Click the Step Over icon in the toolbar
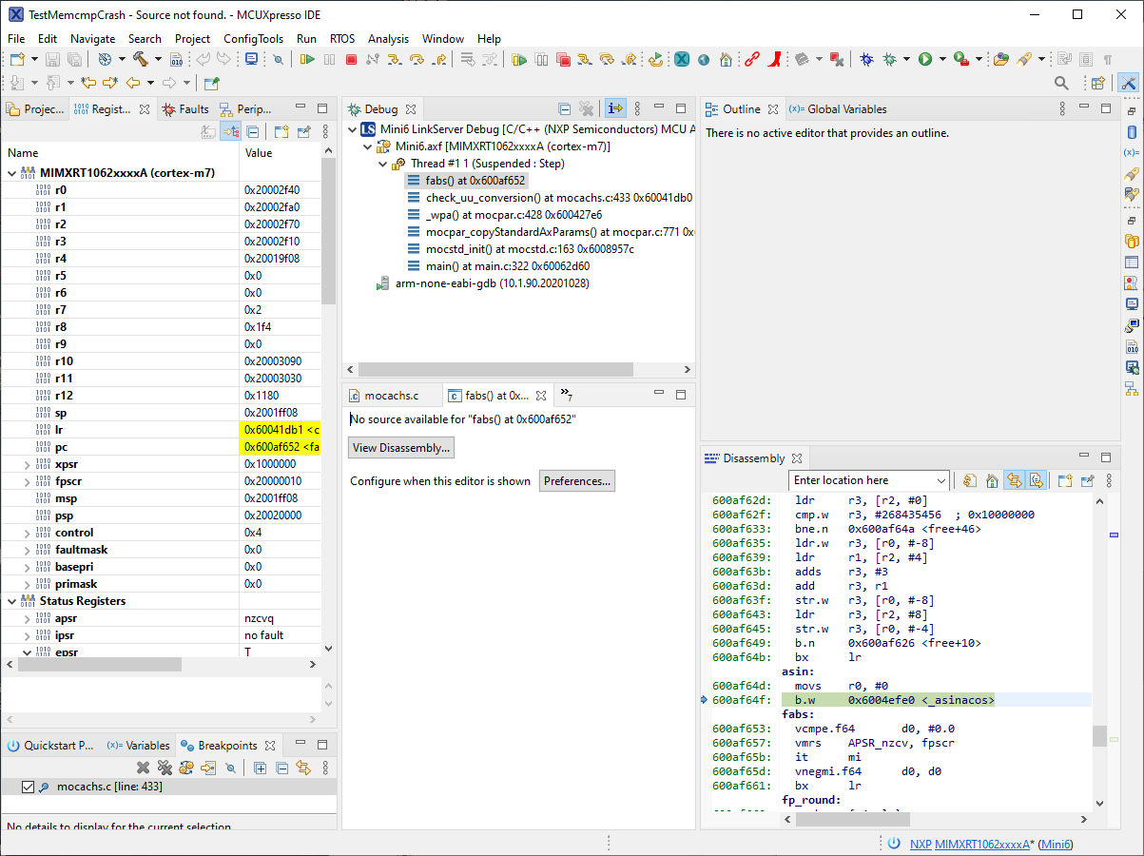The height and width of the screenshot is (856, 1144). [417, 59]
